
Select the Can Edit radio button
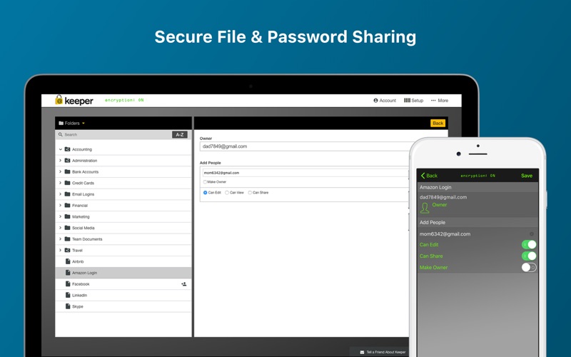click(206, 193)
